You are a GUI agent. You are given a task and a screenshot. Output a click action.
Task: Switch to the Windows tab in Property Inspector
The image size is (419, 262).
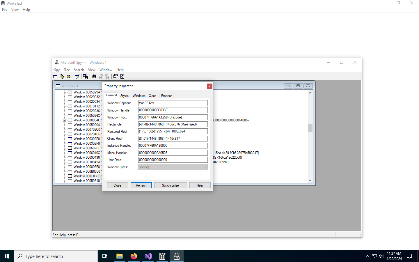(139, 96)
